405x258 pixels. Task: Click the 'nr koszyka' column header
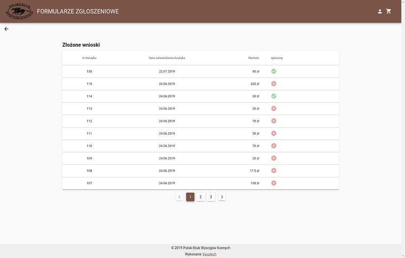pos(89,58)
